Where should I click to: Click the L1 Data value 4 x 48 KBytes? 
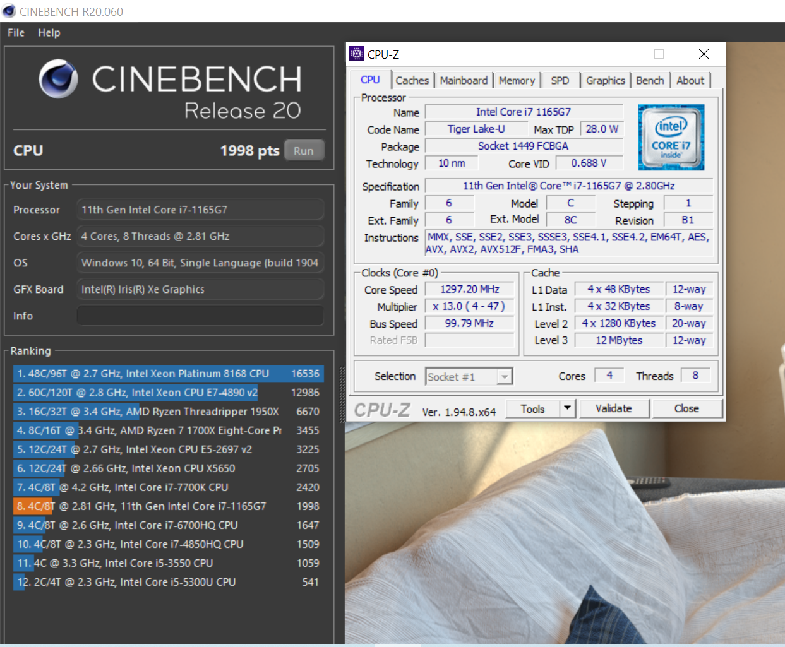[x=619, y=289]
